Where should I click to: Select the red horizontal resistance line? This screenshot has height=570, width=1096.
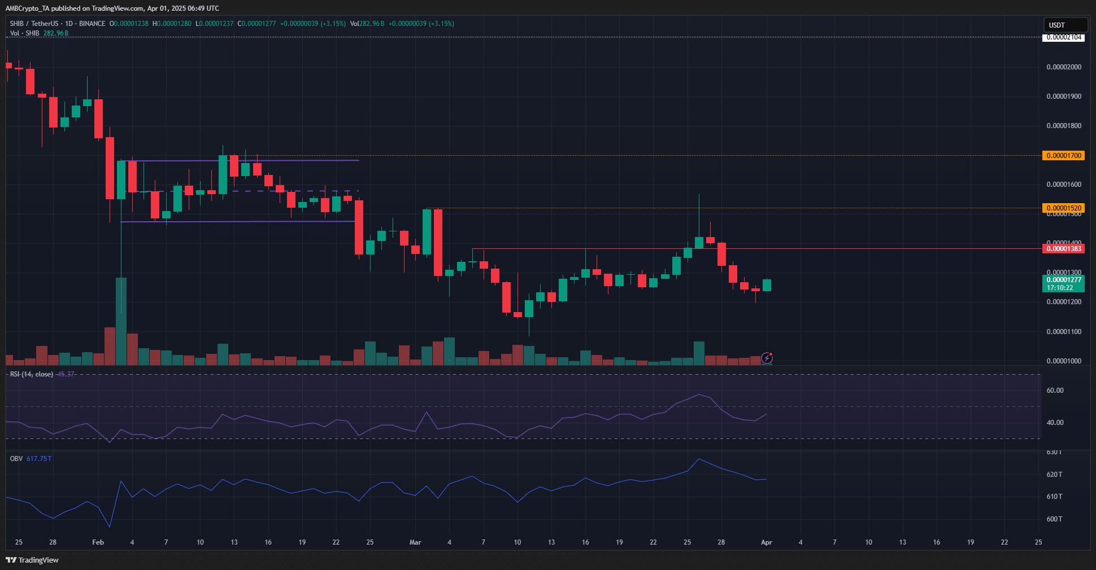pos(847,249)
